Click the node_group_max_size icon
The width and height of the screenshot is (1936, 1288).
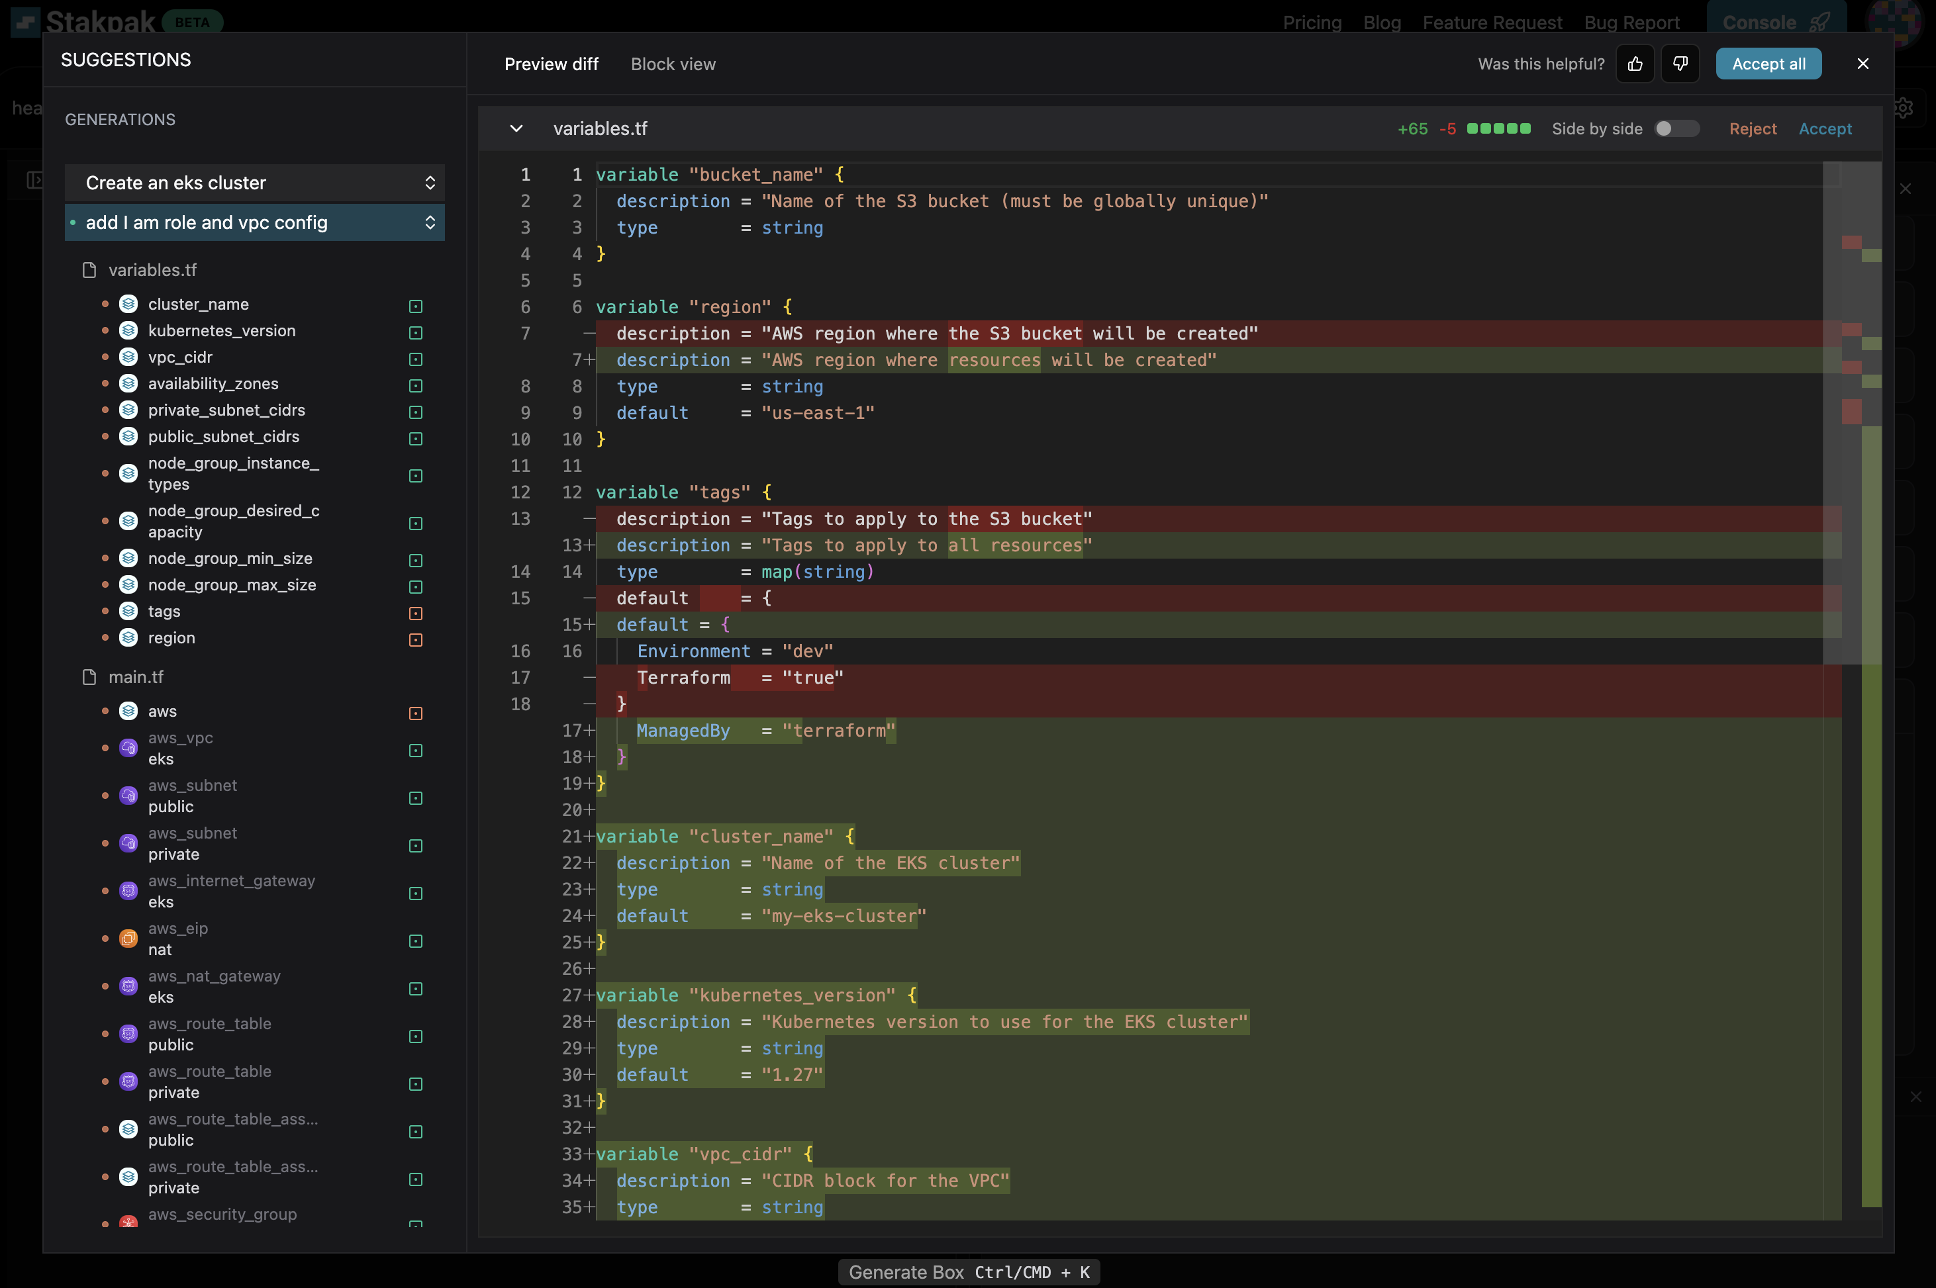[x=128, y=585]
